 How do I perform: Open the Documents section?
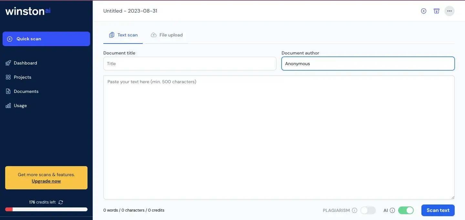[26, 91]
